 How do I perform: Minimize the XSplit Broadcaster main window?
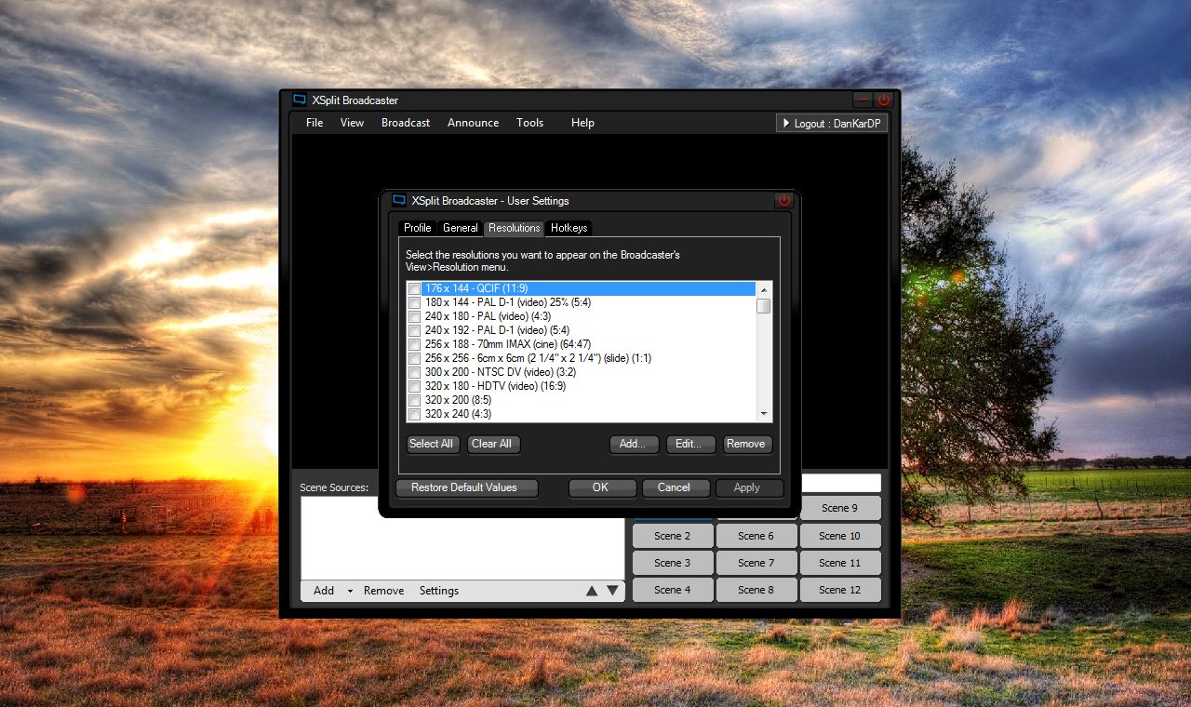pos(863,100)
